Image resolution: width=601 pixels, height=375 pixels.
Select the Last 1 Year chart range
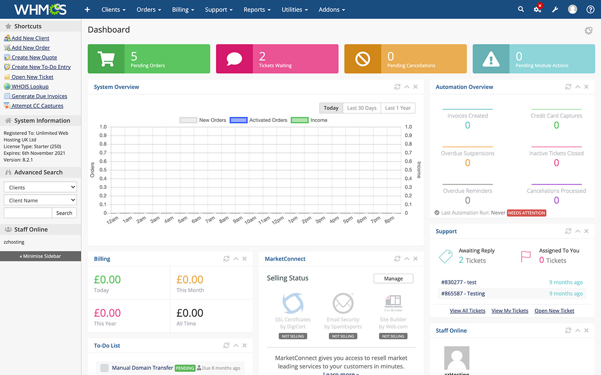pos(398,108)
